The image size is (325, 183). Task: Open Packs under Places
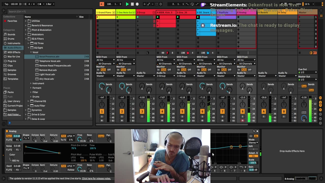(x=10, y=92)
